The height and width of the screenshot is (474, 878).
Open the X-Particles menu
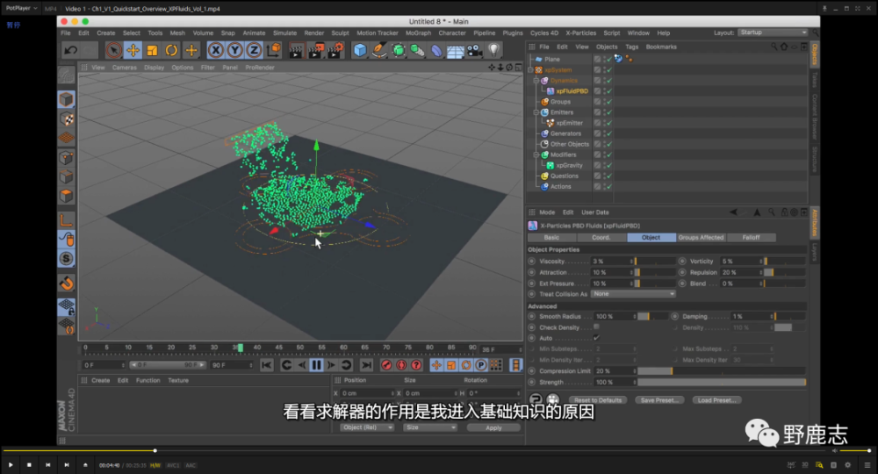580,33
